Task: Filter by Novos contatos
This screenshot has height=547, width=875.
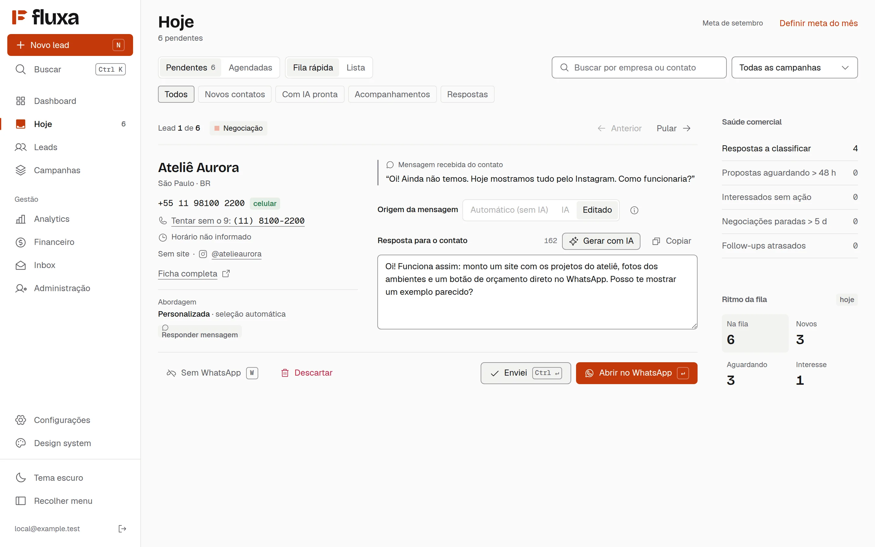Action: (235, 94)
